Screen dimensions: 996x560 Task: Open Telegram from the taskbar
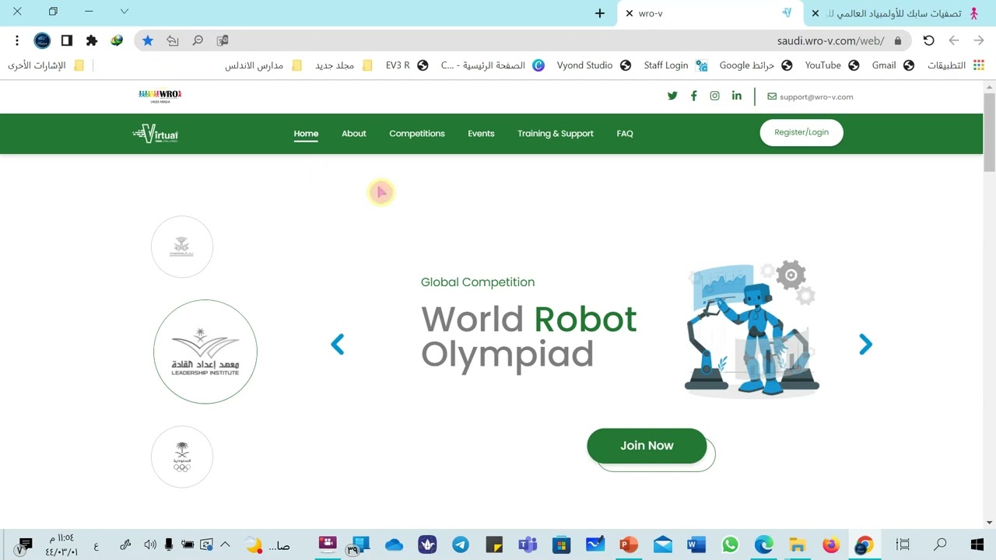tap(461, 544)
